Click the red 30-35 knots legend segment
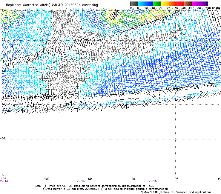Screen dimensions: 221x194 pyautogui.click(x=180, y=4)
